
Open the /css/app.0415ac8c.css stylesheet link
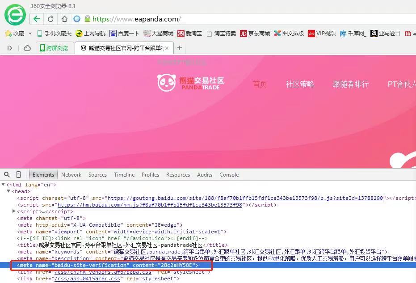pos(87,279)
